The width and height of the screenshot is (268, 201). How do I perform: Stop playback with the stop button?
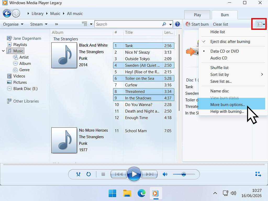tap(103, 174)
